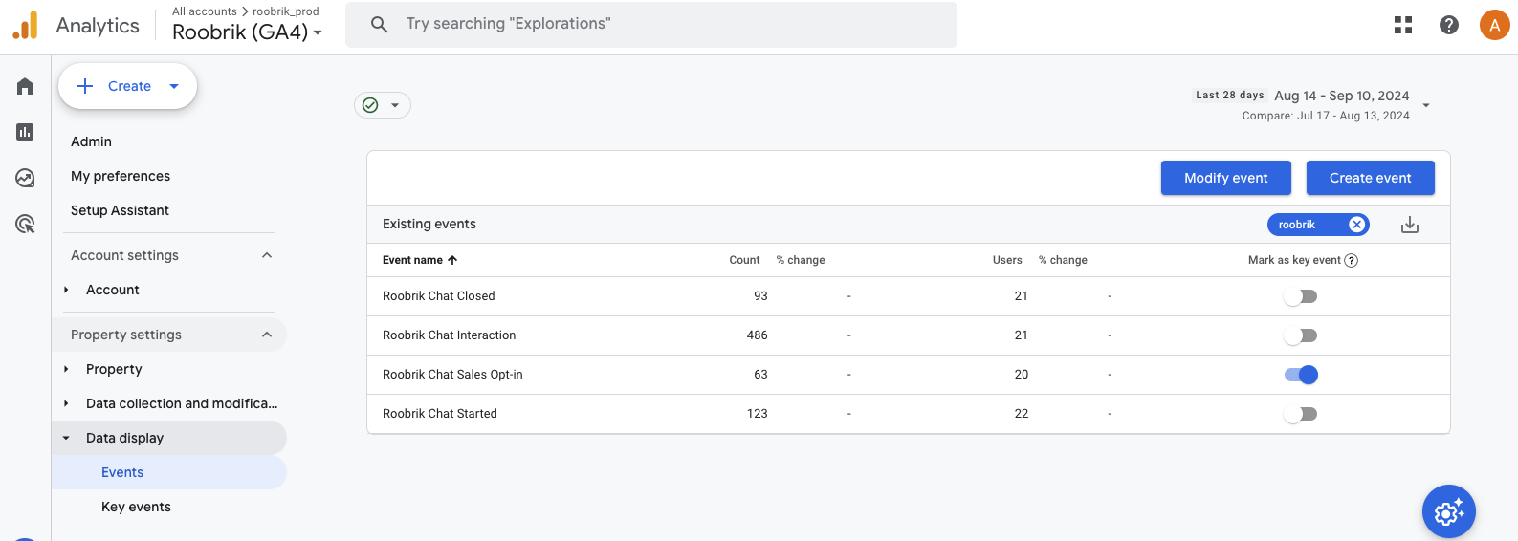1518x541 pixels.
Task: Open the Roobrik Chat Closed event
Action: (439, 296)
